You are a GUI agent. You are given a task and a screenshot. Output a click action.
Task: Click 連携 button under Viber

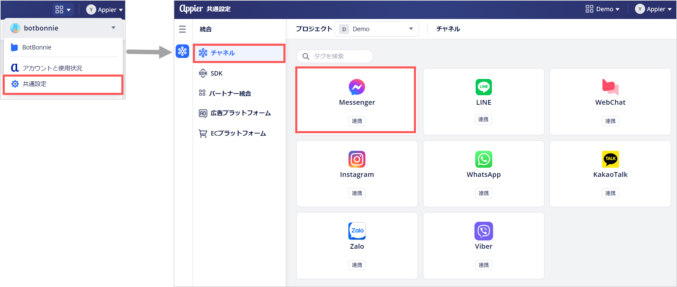(483, 265)
